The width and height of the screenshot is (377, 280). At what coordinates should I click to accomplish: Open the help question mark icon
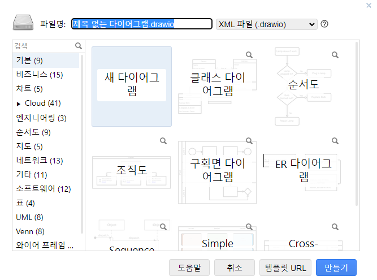coord(324,24)
